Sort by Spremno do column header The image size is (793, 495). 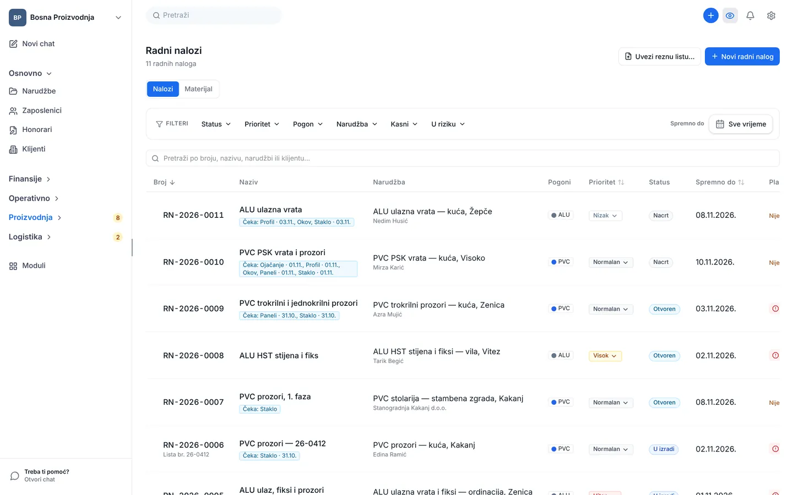pos(720,182)
